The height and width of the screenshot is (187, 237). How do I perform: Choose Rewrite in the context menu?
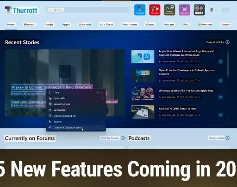coord(76,122)
